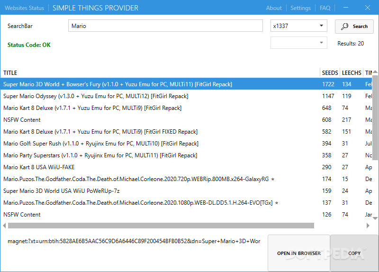Viewport: 379px width, 272px height.
Task: Open the About page
Action: point(274,8)
